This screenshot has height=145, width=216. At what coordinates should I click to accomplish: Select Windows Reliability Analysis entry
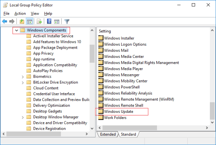(128, 93)
